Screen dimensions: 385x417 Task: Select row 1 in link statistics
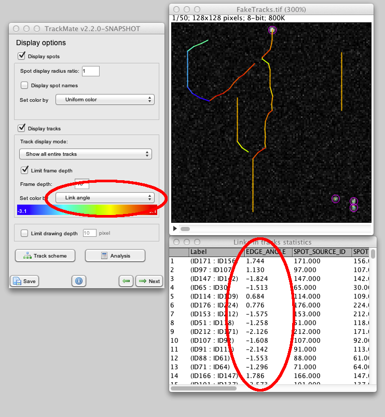coord(269,261)
